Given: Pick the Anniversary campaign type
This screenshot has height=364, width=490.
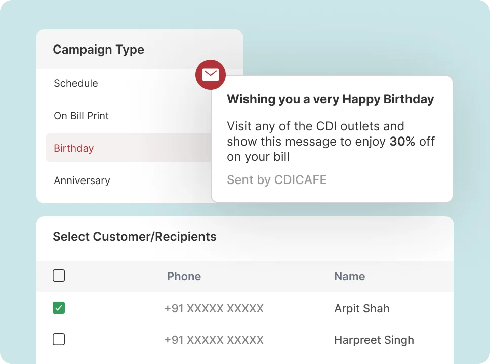Looking at the screenshot, I should point(82,180).
